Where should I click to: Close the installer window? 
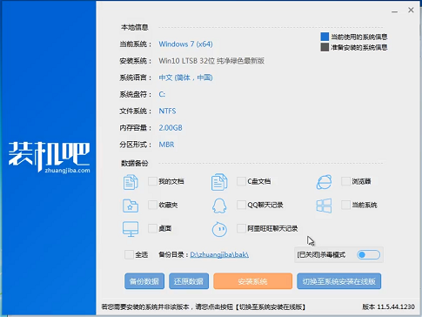click(x=411, y=10)
